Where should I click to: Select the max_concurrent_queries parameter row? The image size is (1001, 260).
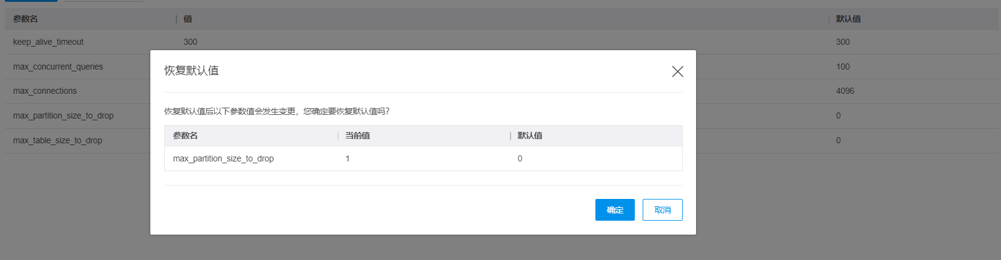(x=58, y=67)
